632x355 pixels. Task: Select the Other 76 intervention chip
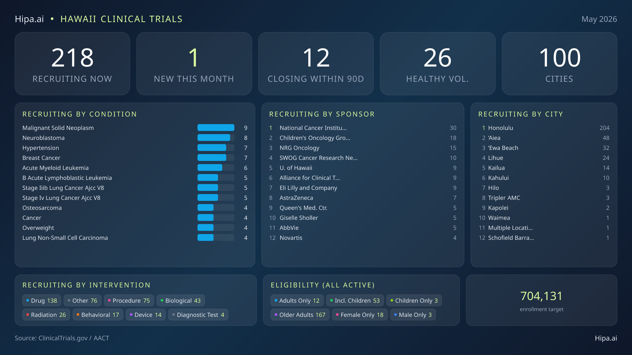(x=82, y=301)
